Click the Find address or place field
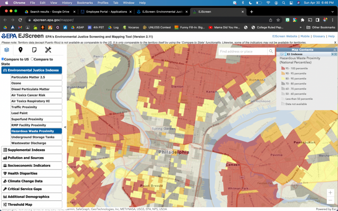The image size is (338, 211). pos(243,51)
